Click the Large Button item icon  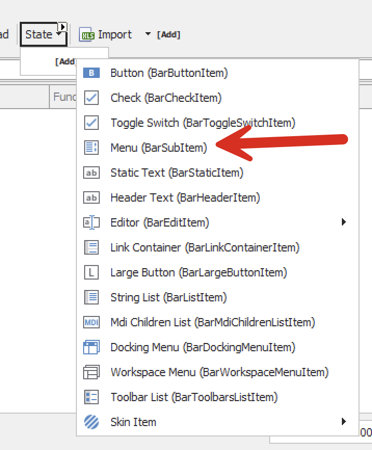[91, 273]
